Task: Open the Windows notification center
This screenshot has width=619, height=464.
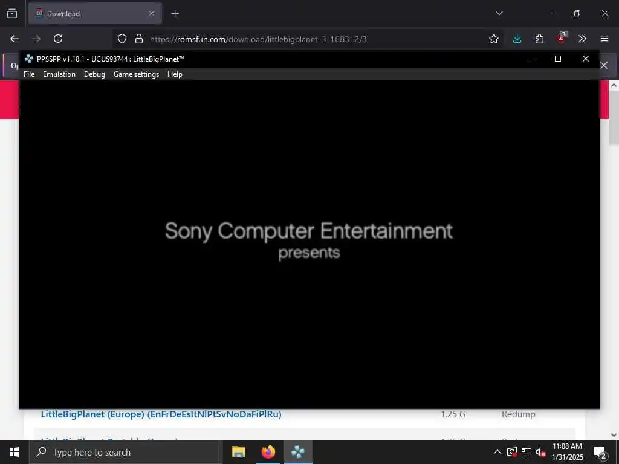Action: coord(600,453)
